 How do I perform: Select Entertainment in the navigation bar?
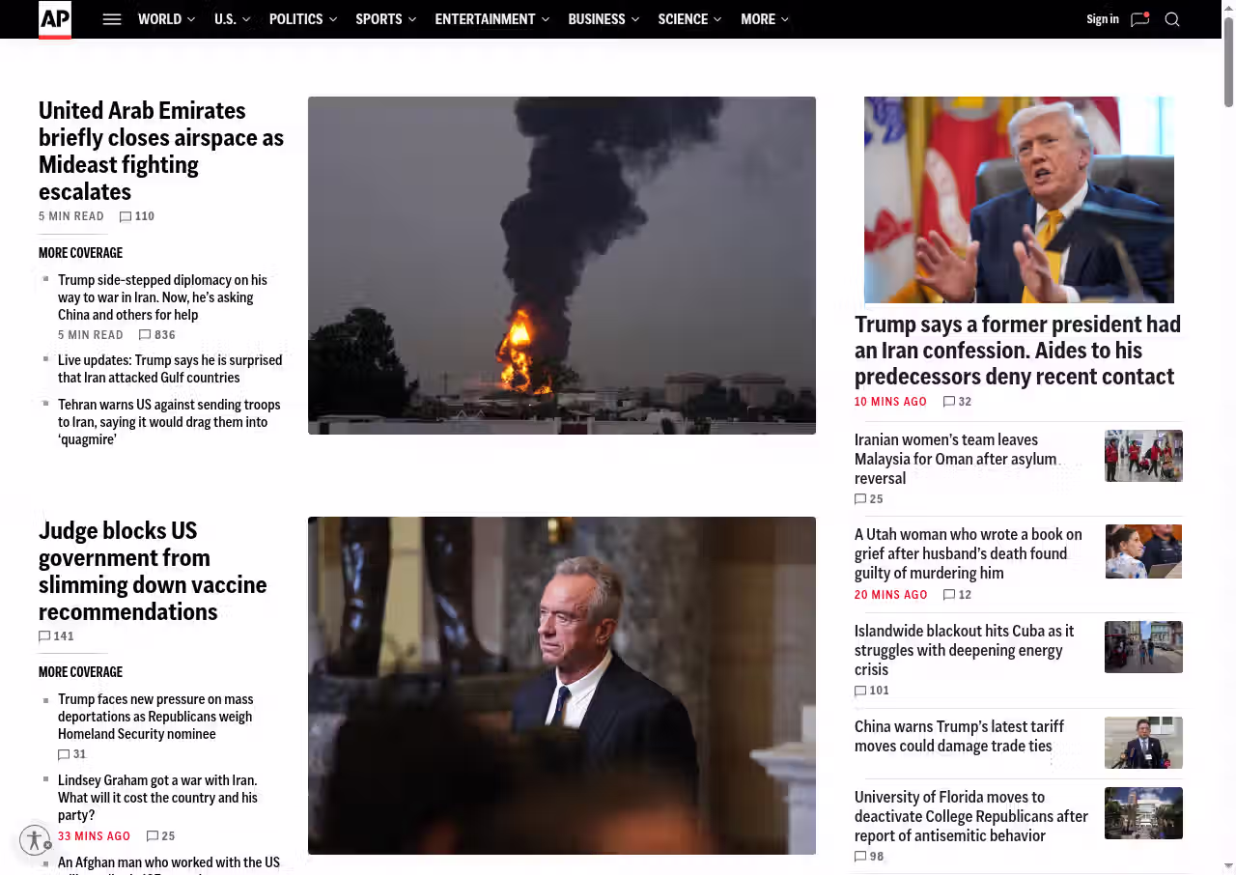click(x=485, y=19)
